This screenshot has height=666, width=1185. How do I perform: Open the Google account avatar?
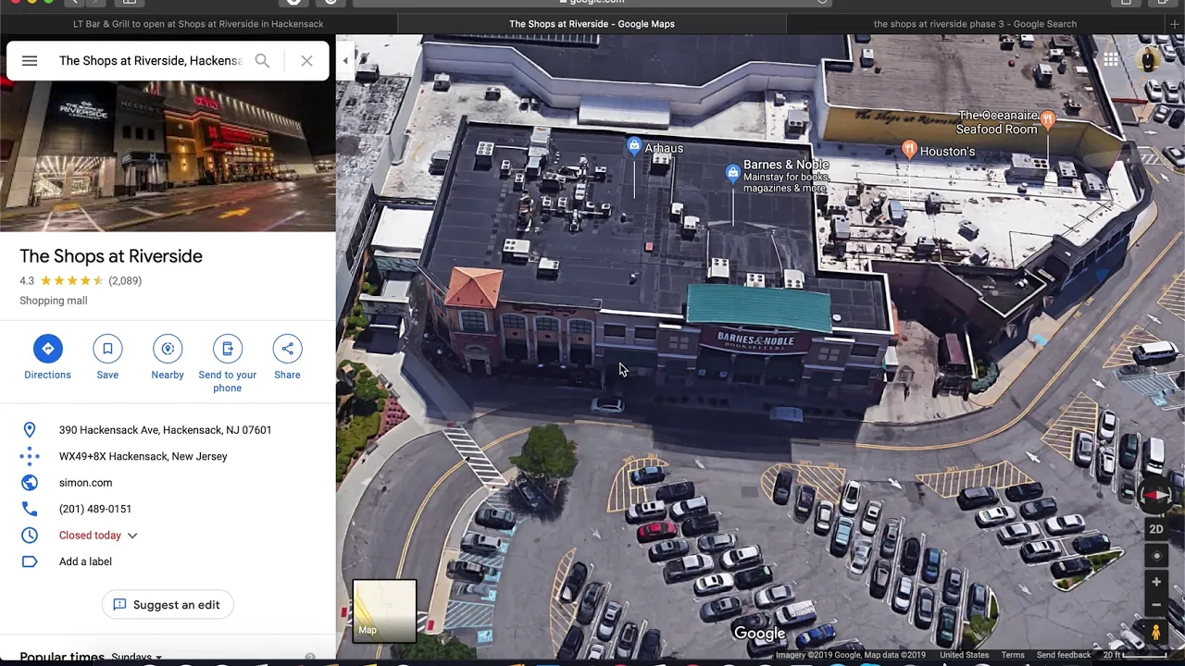(x=1149, y=60)
